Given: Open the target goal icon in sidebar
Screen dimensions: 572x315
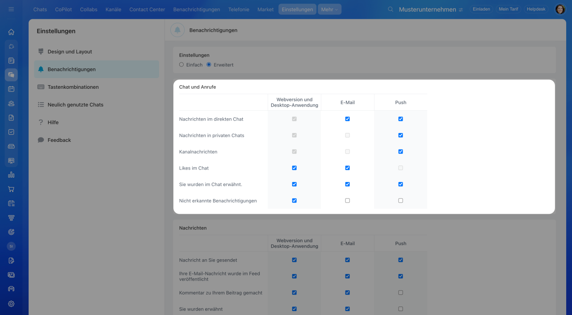Looking at the screenshot, I should (x=11, y=232).
